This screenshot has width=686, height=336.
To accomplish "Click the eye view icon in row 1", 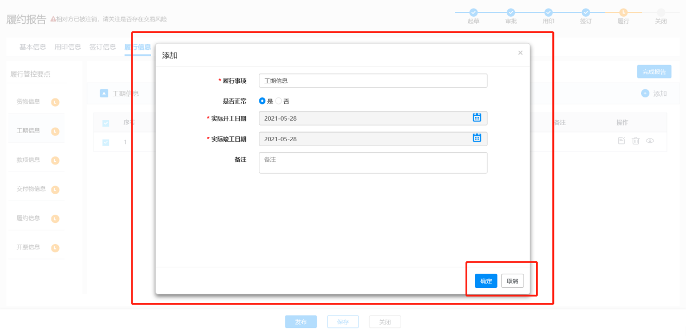I will click(x=650, y=141).
